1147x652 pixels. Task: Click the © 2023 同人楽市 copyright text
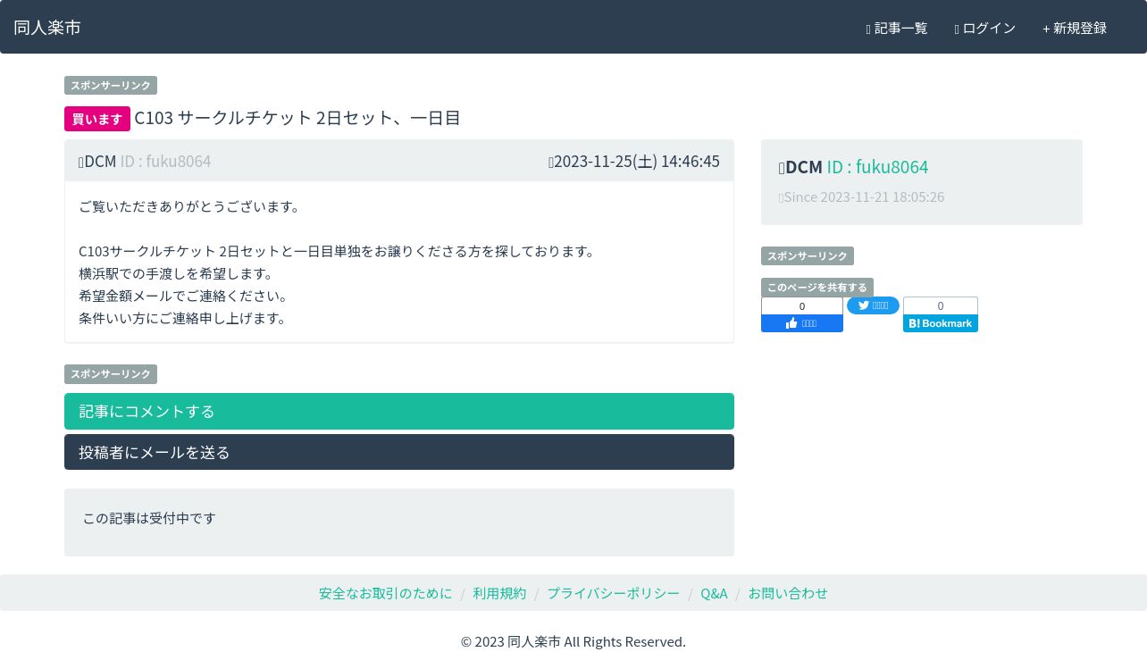click(x=573, y=641)
